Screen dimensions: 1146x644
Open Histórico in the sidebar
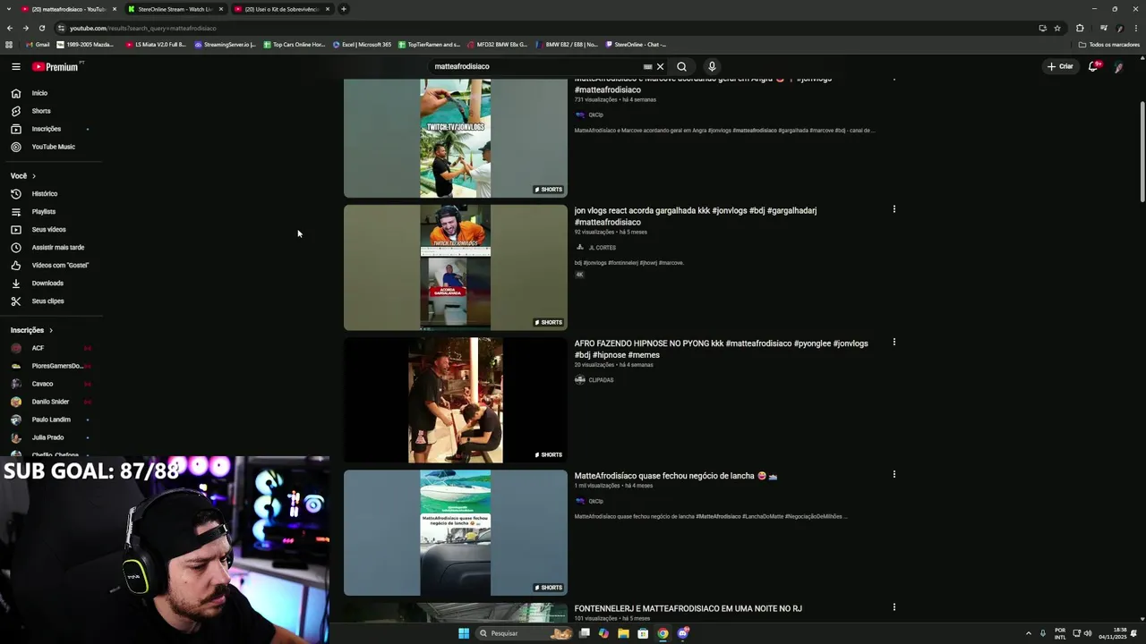[x=45, y=193]
